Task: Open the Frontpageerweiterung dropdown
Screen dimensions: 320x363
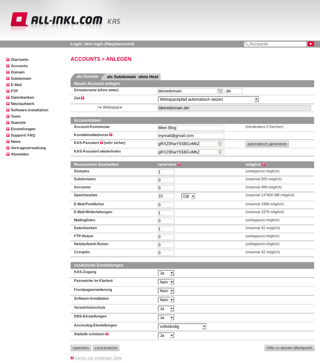Action: [166, 291]
